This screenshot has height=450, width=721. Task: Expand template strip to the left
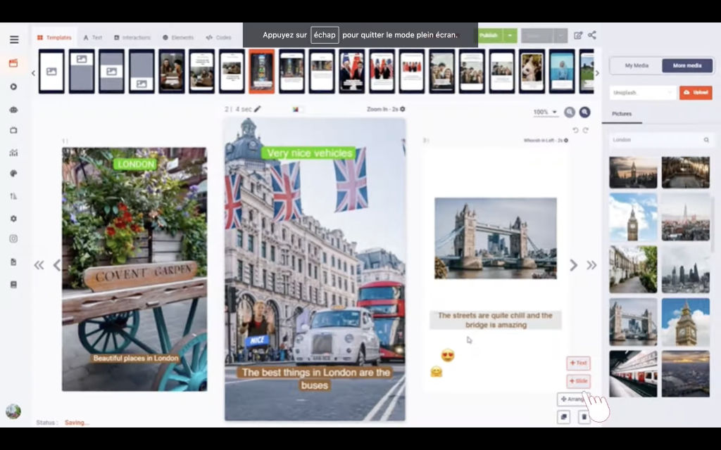34,73
